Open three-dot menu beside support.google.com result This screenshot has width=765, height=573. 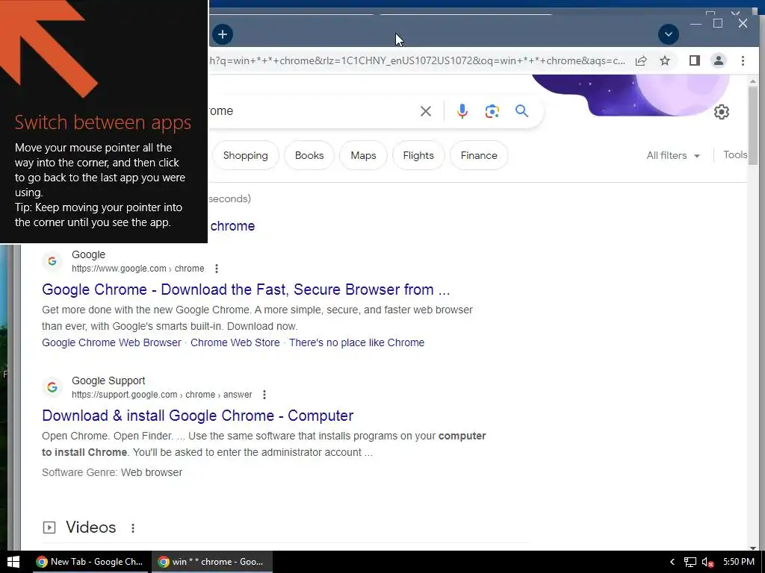pyautogui.click(x=264, y=395)
